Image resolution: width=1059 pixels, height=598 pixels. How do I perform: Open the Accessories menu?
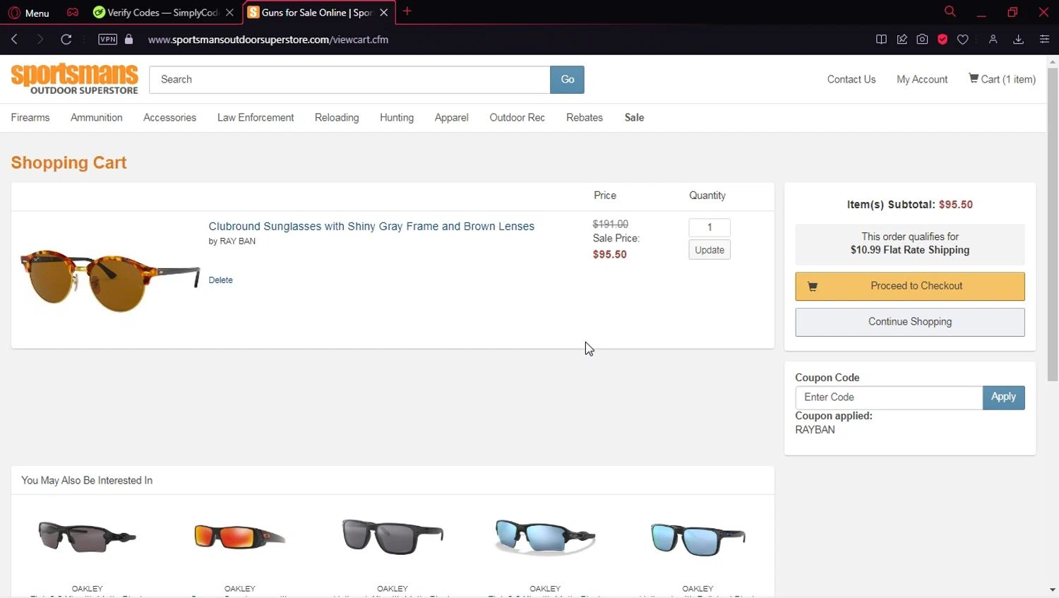coord(169,117)
